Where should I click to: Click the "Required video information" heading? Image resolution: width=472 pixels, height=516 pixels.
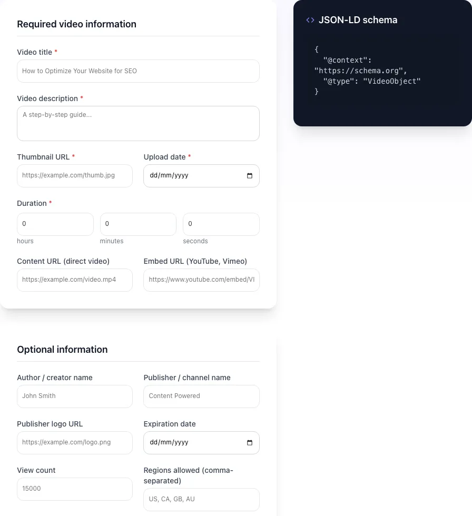tap(77, 24)
